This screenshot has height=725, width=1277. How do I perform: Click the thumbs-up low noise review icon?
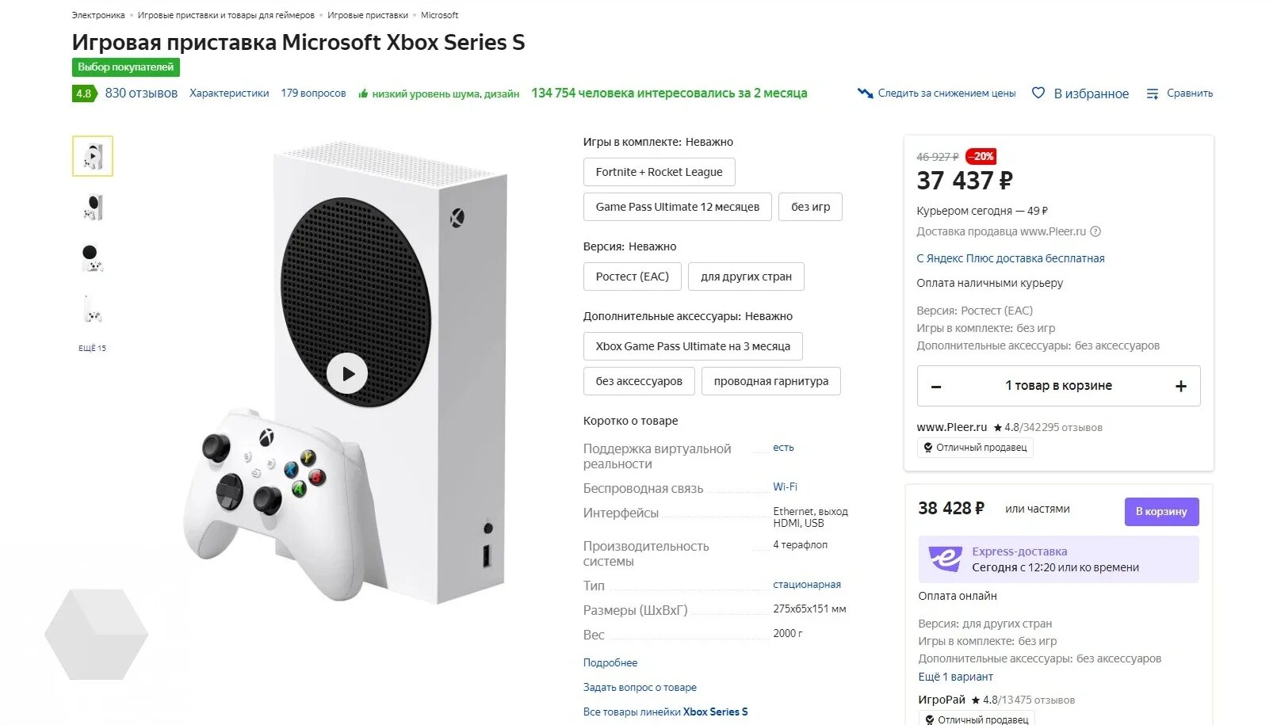point(363,93)
